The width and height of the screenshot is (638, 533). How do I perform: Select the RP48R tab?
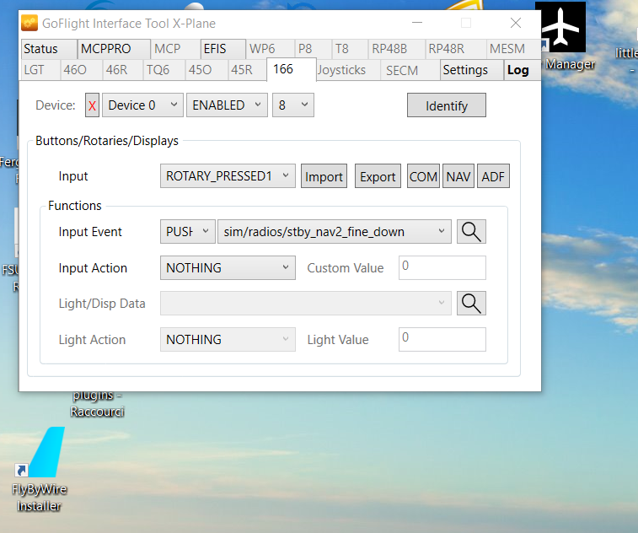456,49
